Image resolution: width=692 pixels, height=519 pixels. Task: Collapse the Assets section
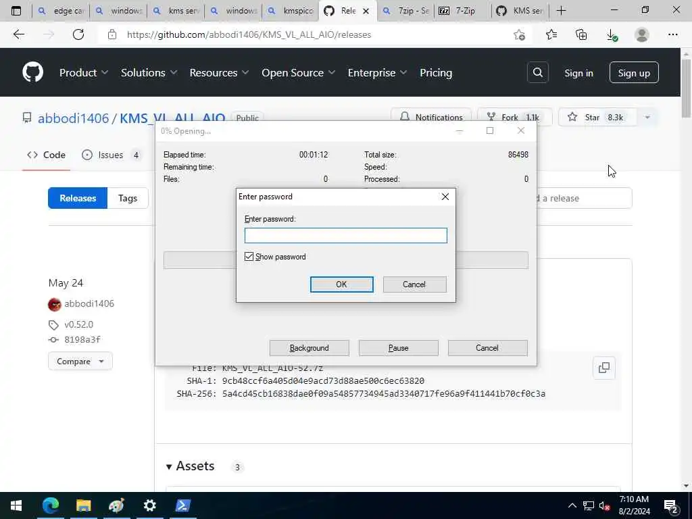(190, 466)
